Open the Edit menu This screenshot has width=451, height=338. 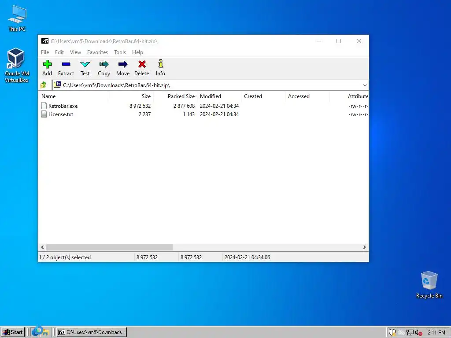coord(59,52)
